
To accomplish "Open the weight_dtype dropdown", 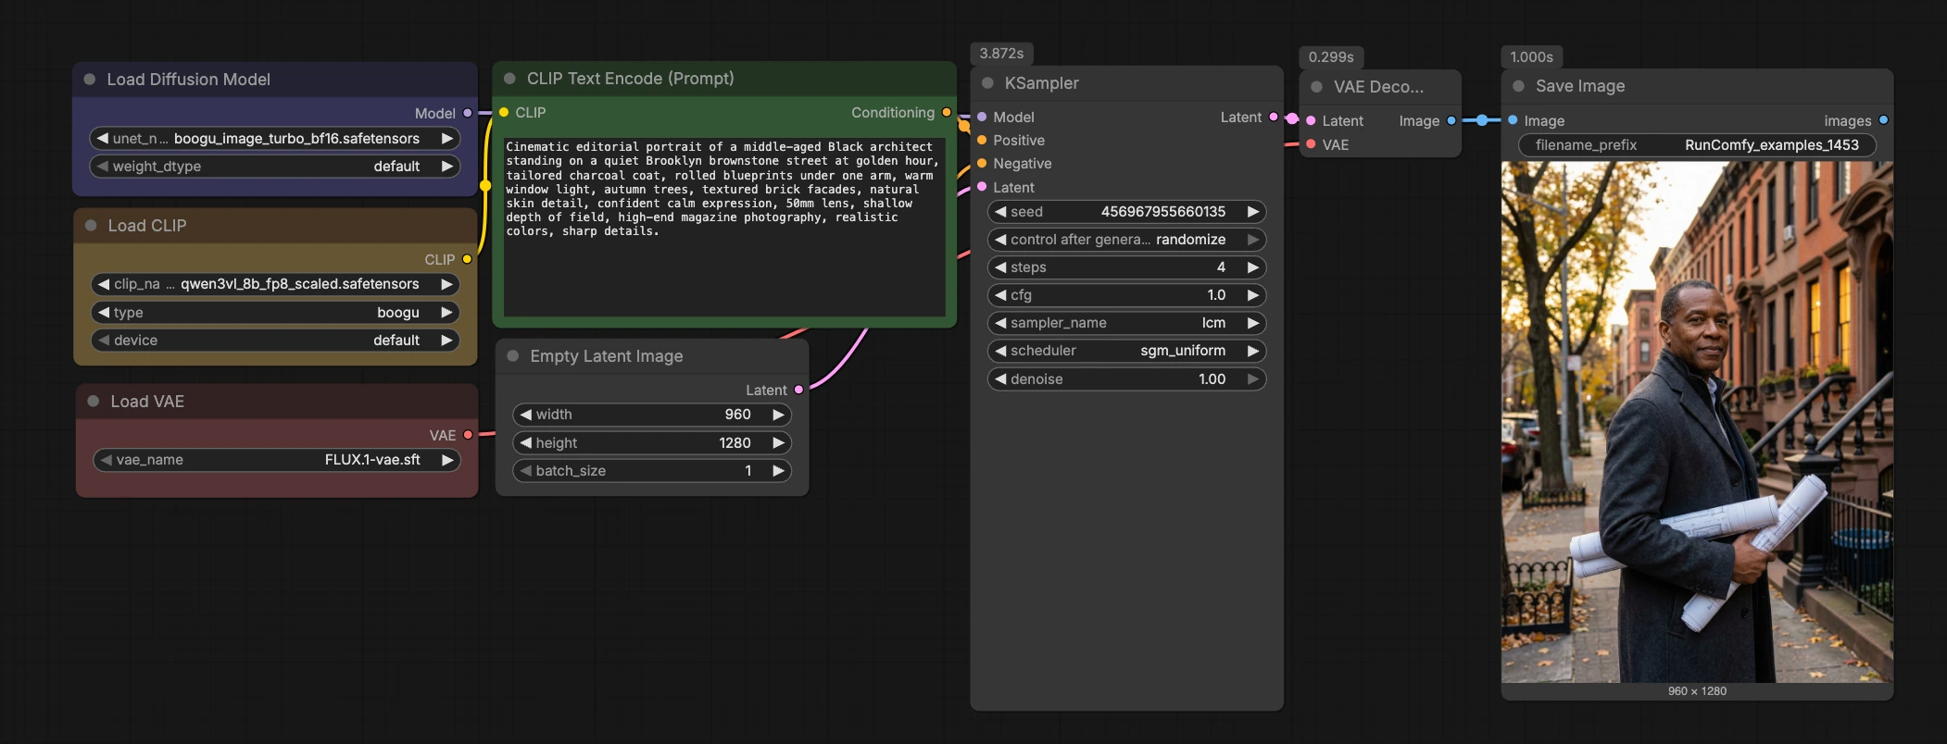I will pyautogui.click(x=275, y=167).
